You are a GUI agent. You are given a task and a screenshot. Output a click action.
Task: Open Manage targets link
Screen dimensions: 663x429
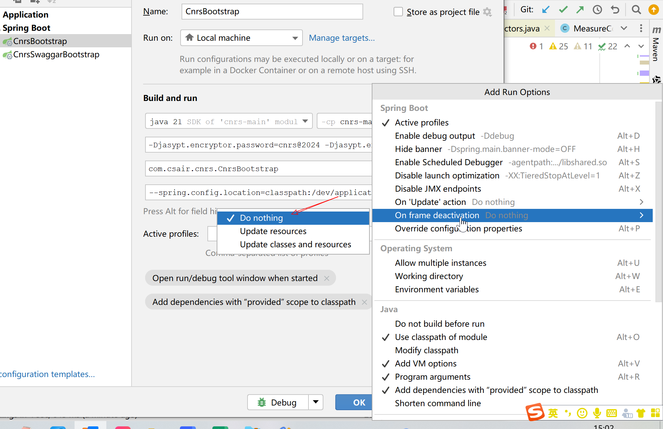[x=342, y=38]
